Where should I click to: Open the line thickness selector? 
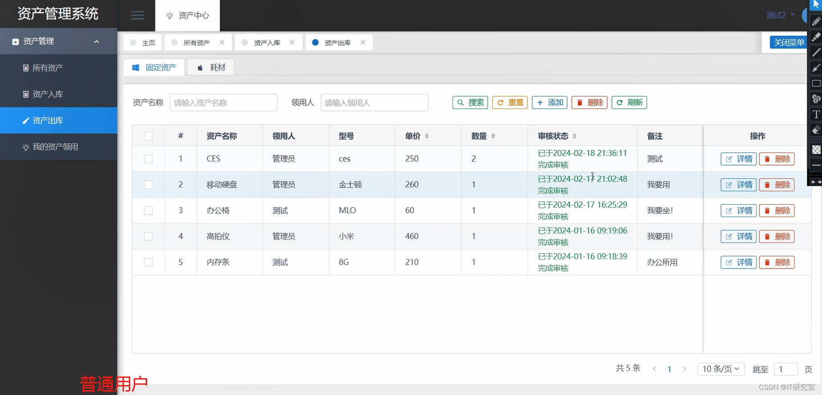(x=816, y=165)
